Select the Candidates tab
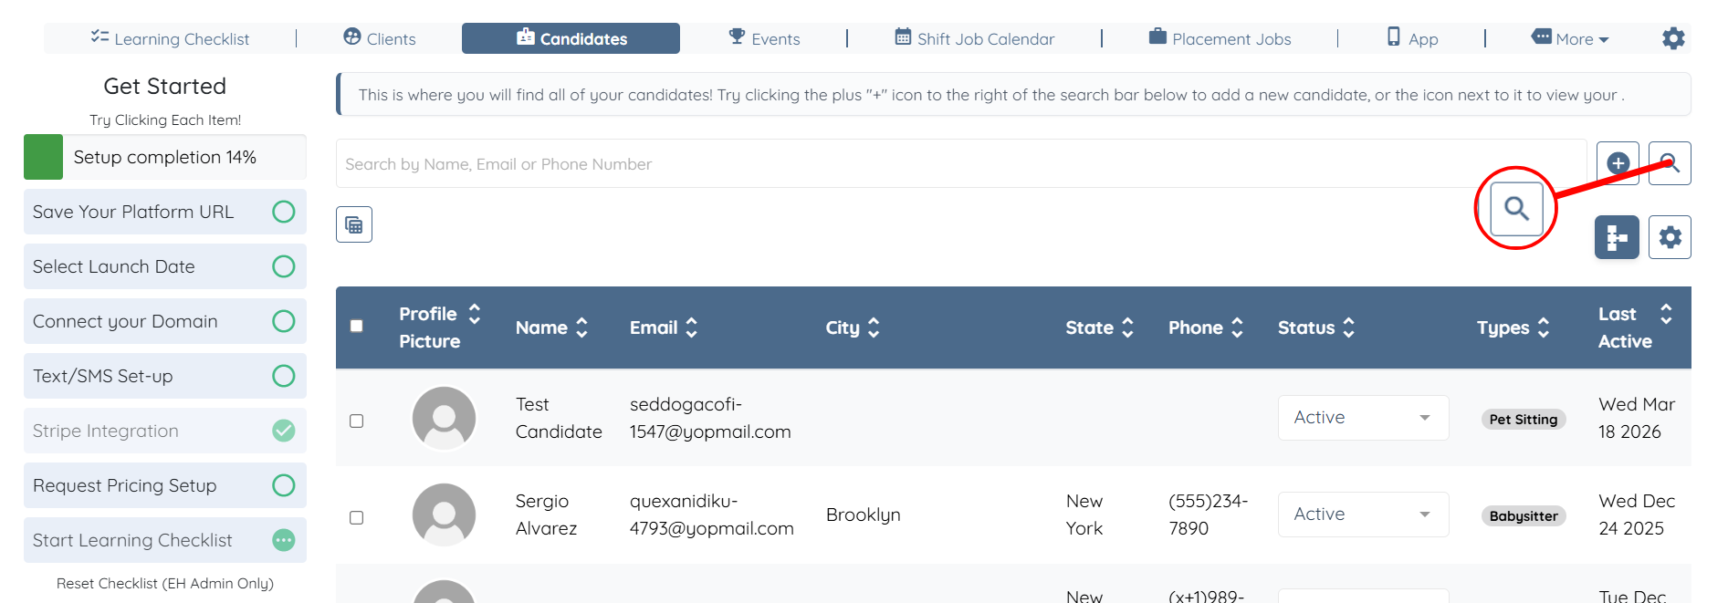 pyautogui.click(x=571, y=38)
